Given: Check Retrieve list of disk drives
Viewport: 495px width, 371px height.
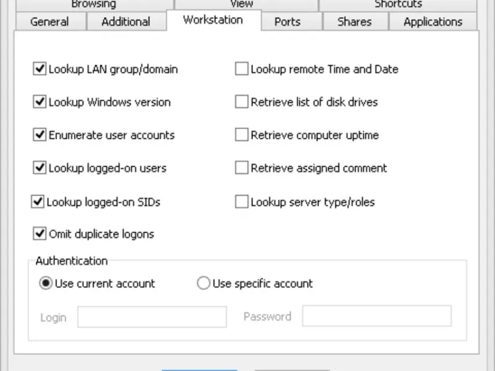Looking at the screenshot, I should pyautogui.click(x=241, y=102).
